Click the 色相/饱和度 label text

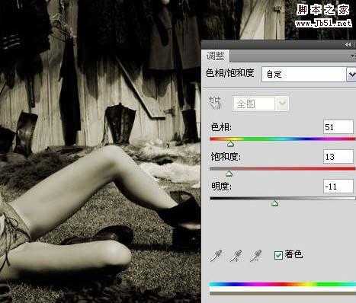click(x=230, y=73)
